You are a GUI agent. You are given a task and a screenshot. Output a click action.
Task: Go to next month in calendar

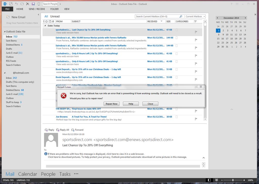pyautogui.click(x=245, y=18)
